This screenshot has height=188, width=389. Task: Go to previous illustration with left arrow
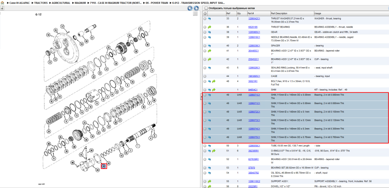tap(190, 8)
